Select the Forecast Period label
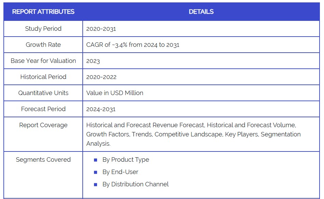 tap(43, 109)
